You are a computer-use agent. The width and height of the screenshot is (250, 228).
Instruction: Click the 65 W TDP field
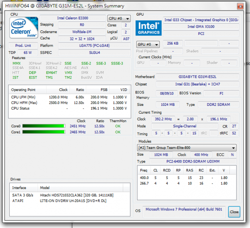28,53
